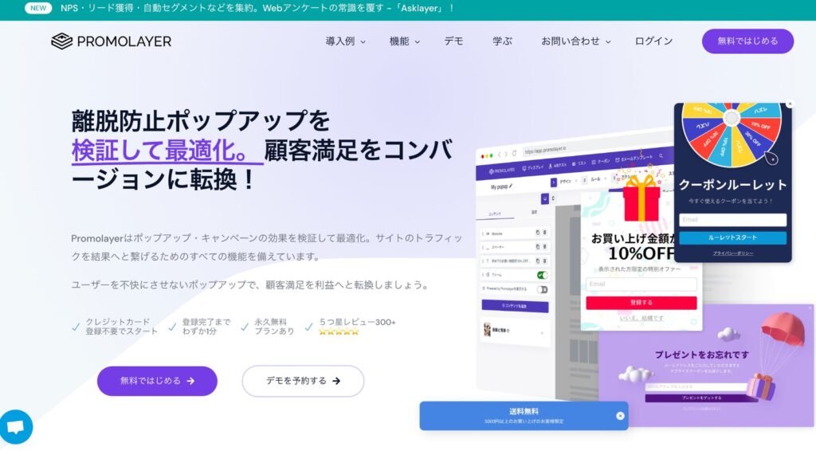Click the ルーレットスタート button
The image size is (816, 451).
(x=733, y=237)
